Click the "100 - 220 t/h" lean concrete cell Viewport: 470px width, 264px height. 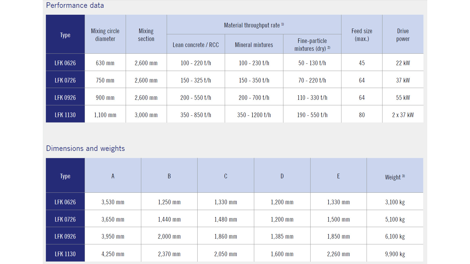tap(196, 63)
